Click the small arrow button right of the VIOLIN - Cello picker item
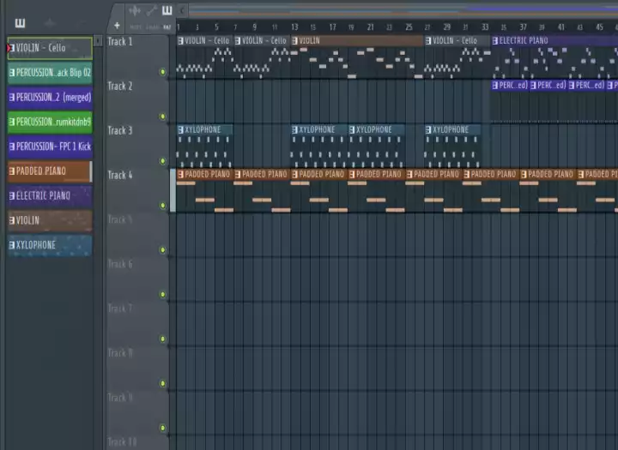This screenshot has height=450, width=618. [98, 40]
